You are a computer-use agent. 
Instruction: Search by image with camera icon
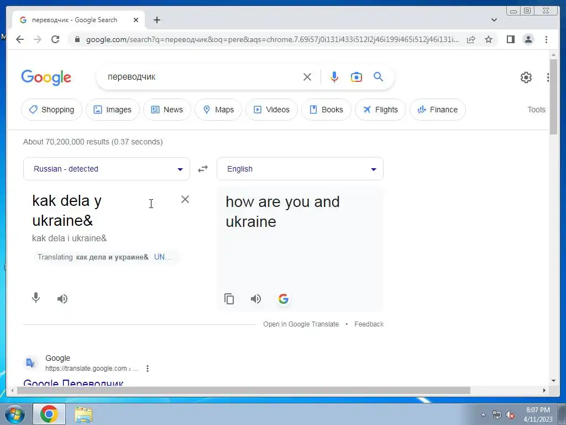pos(357,77)
